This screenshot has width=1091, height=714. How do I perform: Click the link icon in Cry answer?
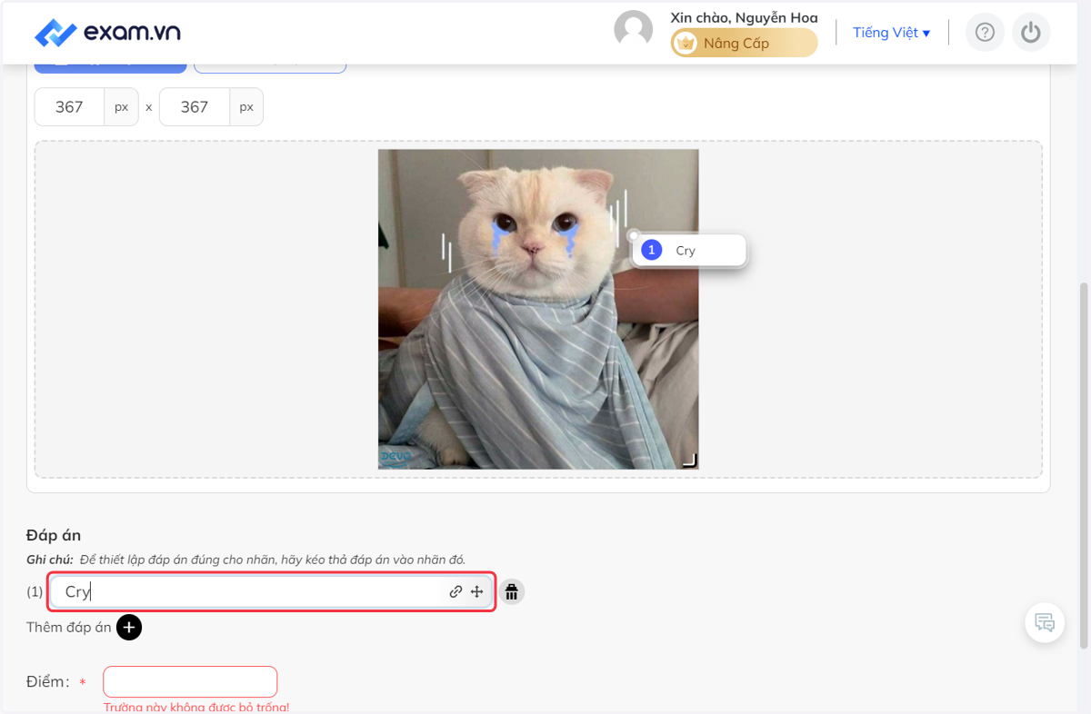pos(455,592)
